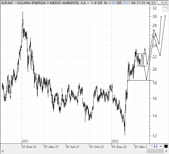Click the horizontal scrollbar right arrow

(x=166, y=151)
